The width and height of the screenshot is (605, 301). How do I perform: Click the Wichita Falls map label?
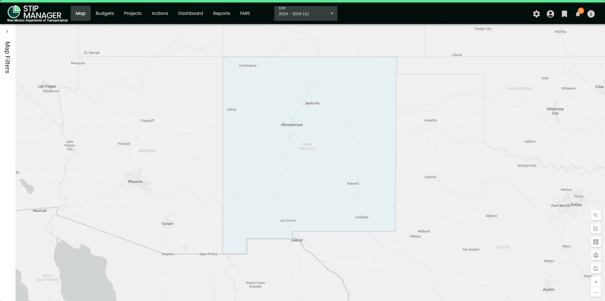[527, 166]
